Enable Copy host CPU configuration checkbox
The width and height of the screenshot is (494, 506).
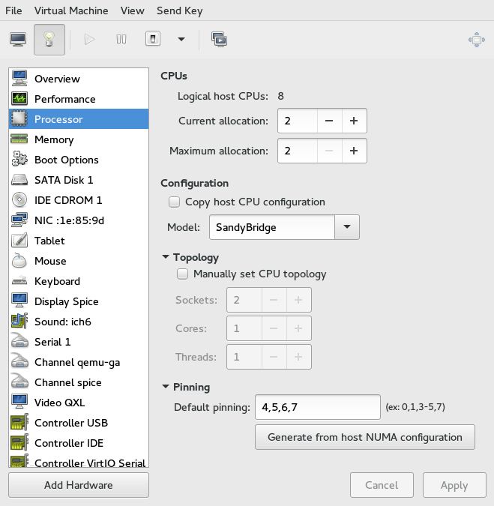click(x=175, y=202)
